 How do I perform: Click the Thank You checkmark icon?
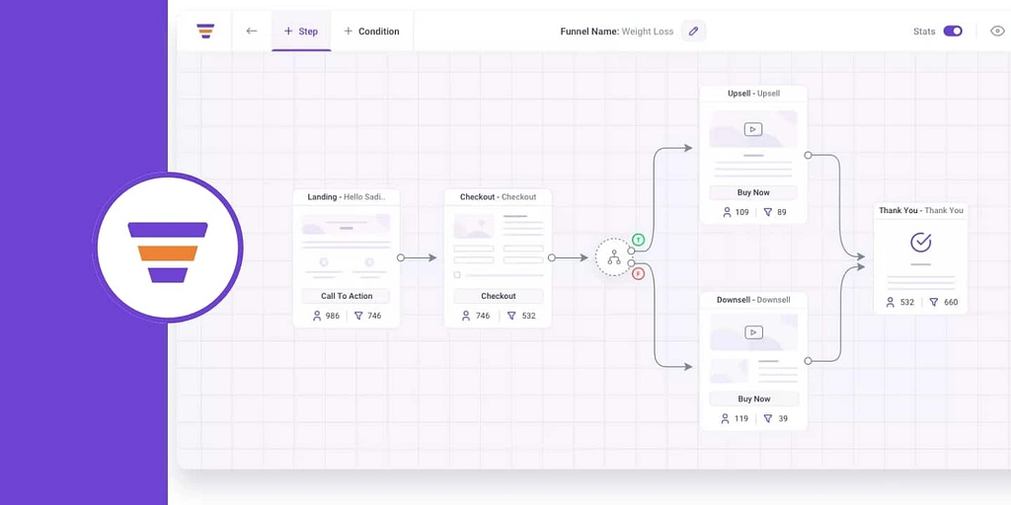click(x=921, y=243)
